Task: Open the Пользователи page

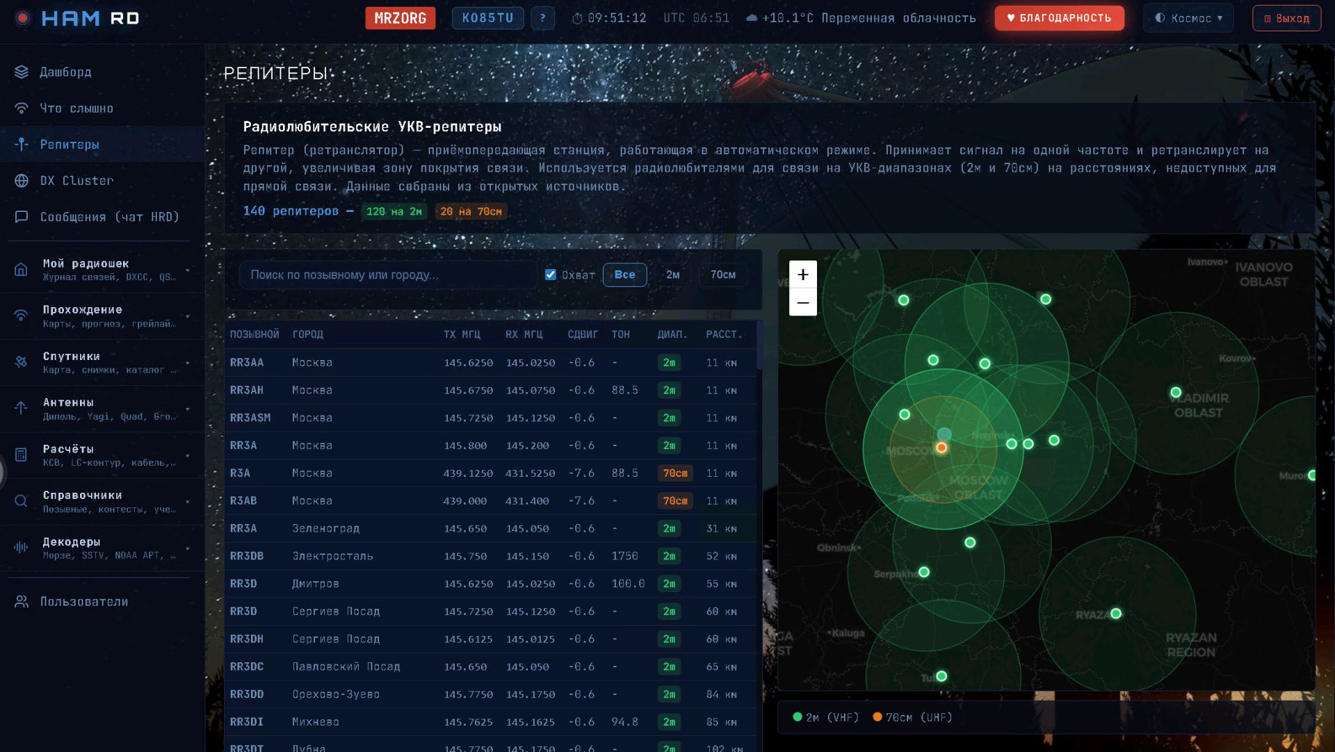Action: tap(102, 602)
